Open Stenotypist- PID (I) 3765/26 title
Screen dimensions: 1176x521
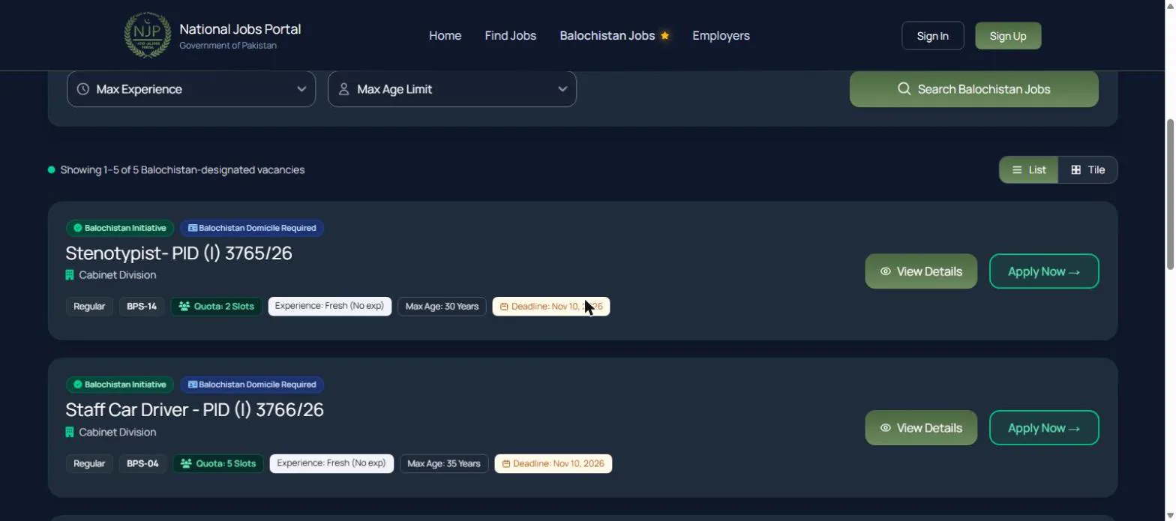pos(178,253)
